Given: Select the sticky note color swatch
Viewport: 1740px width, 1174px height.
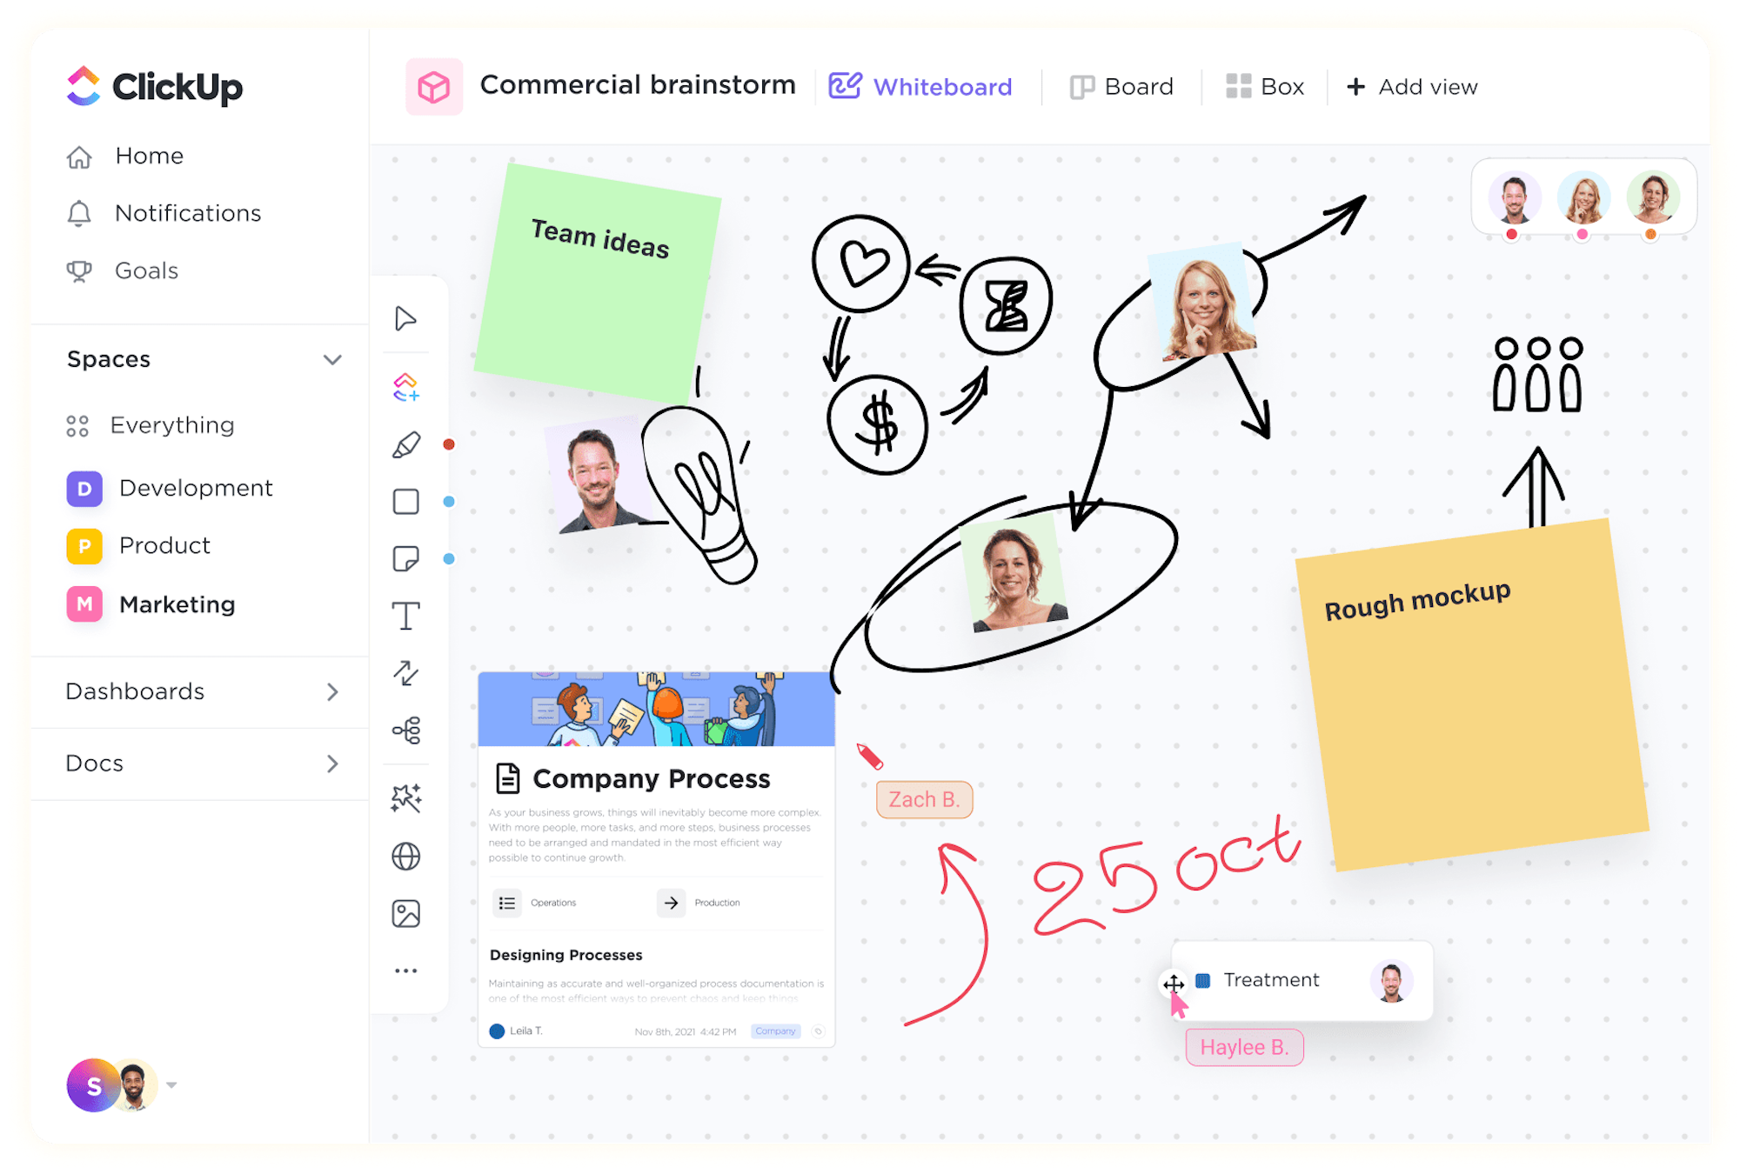Looking at the screenshot, I should (450, 557).
